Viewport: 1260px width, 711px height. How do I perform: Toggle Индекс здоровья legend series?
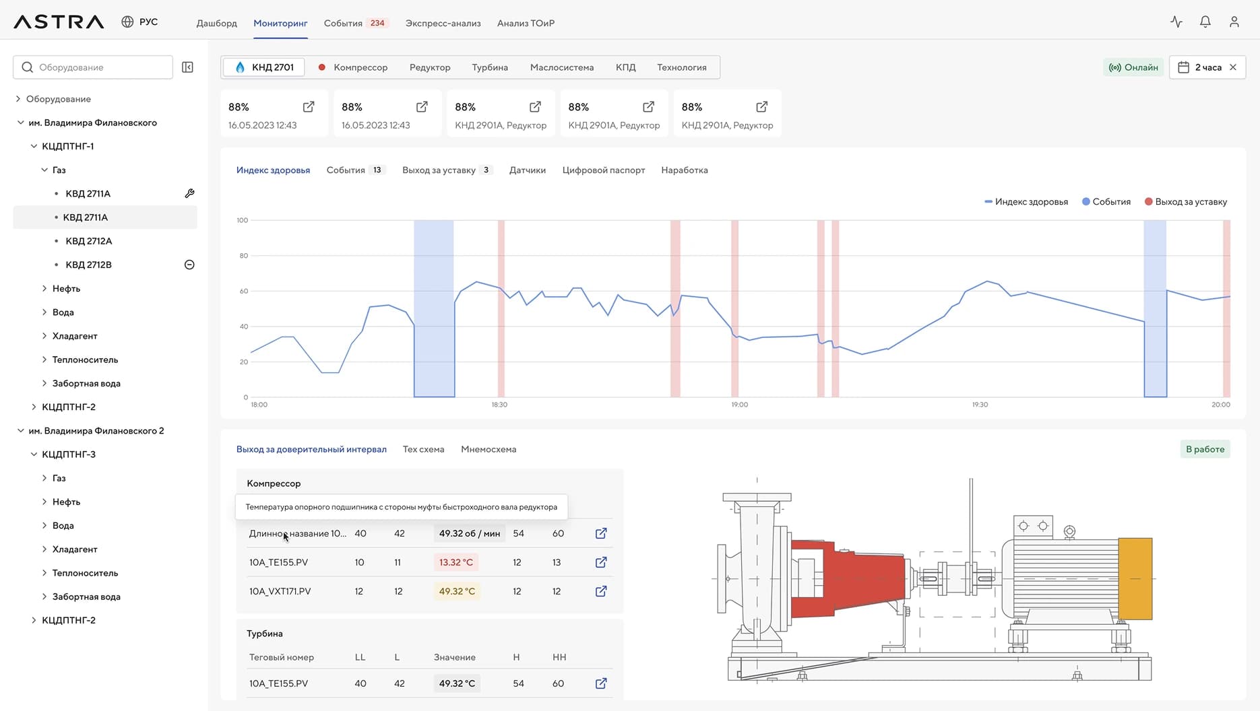coord(1026,201)
